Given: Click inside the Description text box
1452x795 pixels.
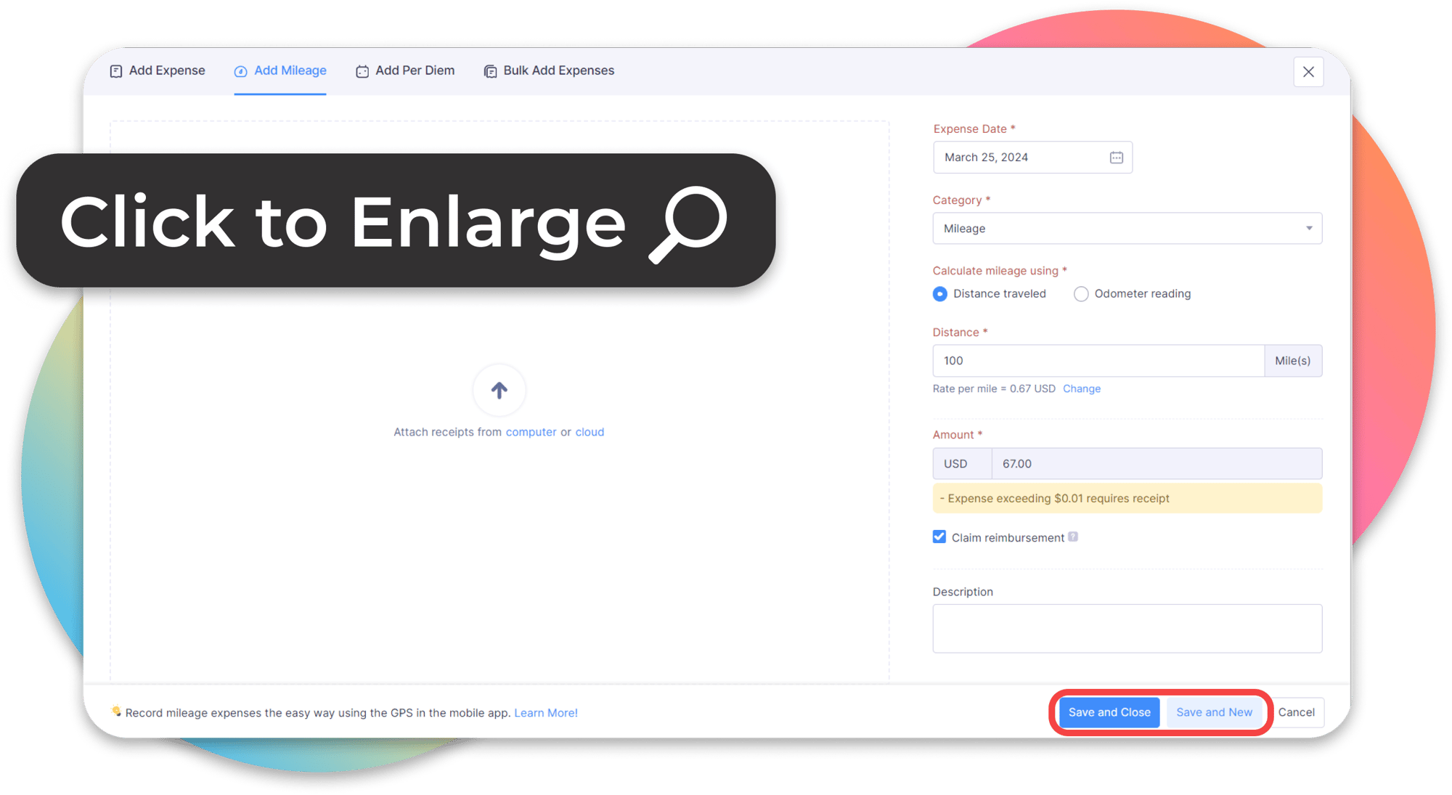Looking at the screenshot, I should point(1127,628).
